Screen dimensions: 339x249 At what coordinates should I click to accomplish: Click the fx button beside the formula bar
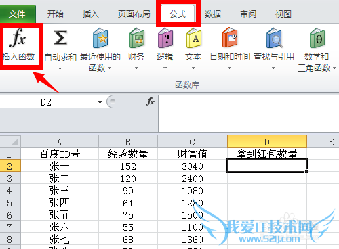pyautogui.click(x=151, y=101)
